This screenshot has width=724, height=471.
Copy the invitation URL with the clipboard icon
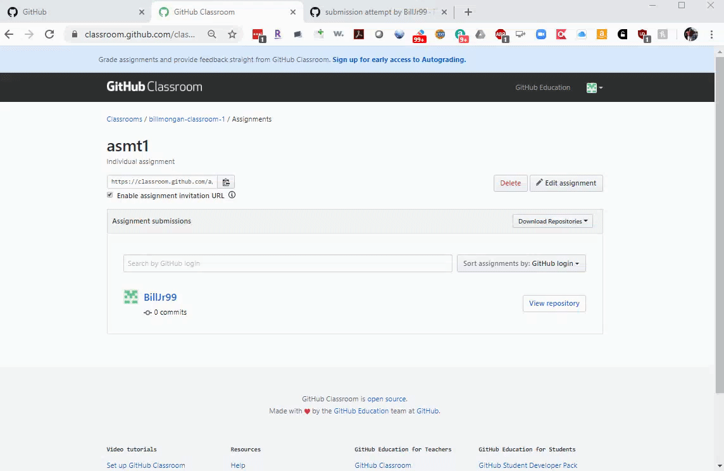226,182
